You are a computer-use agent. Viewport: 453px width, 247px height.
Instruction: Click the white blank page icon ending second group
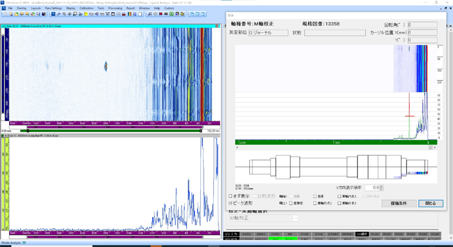[x=140, y=14]
